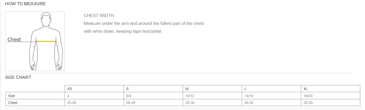365x110 pixels.
Task: Click the 10/12 size cell
Action: (x=213, y=96)
